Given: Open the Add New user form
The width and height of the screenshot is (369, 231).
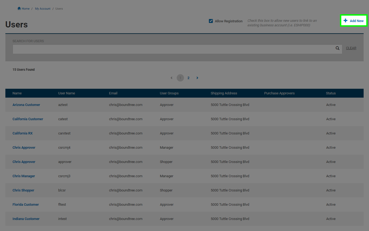Looking at the screenshot, I should tap(353, 20).
